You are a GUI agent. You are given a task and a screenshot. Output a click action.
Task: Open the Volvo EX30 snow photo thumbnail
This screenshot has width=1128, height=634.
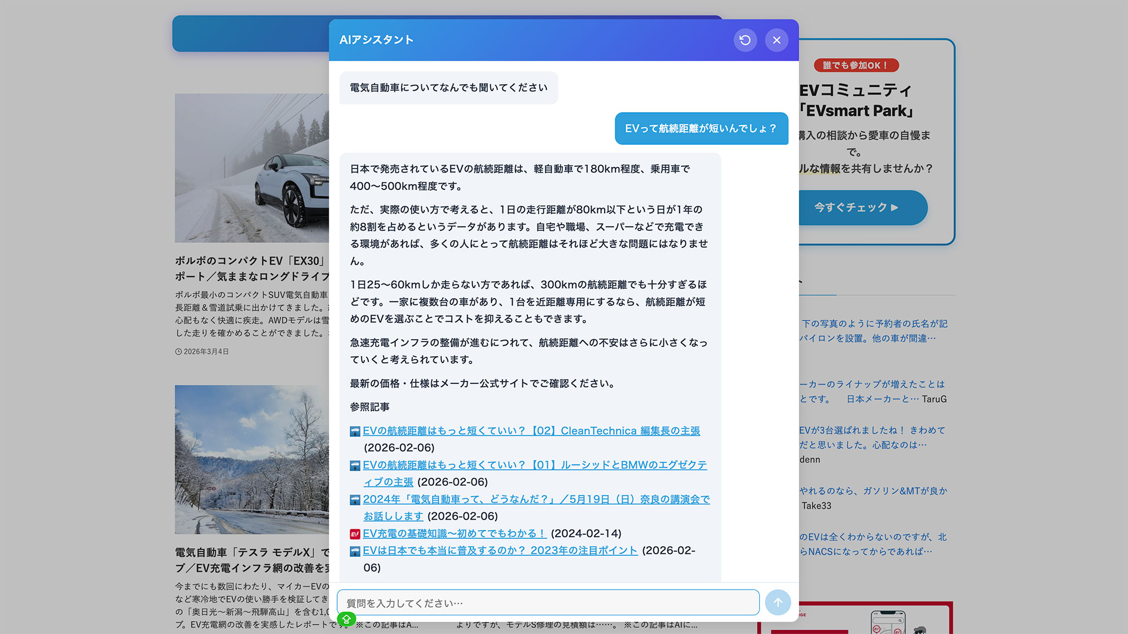click(252, 168)
